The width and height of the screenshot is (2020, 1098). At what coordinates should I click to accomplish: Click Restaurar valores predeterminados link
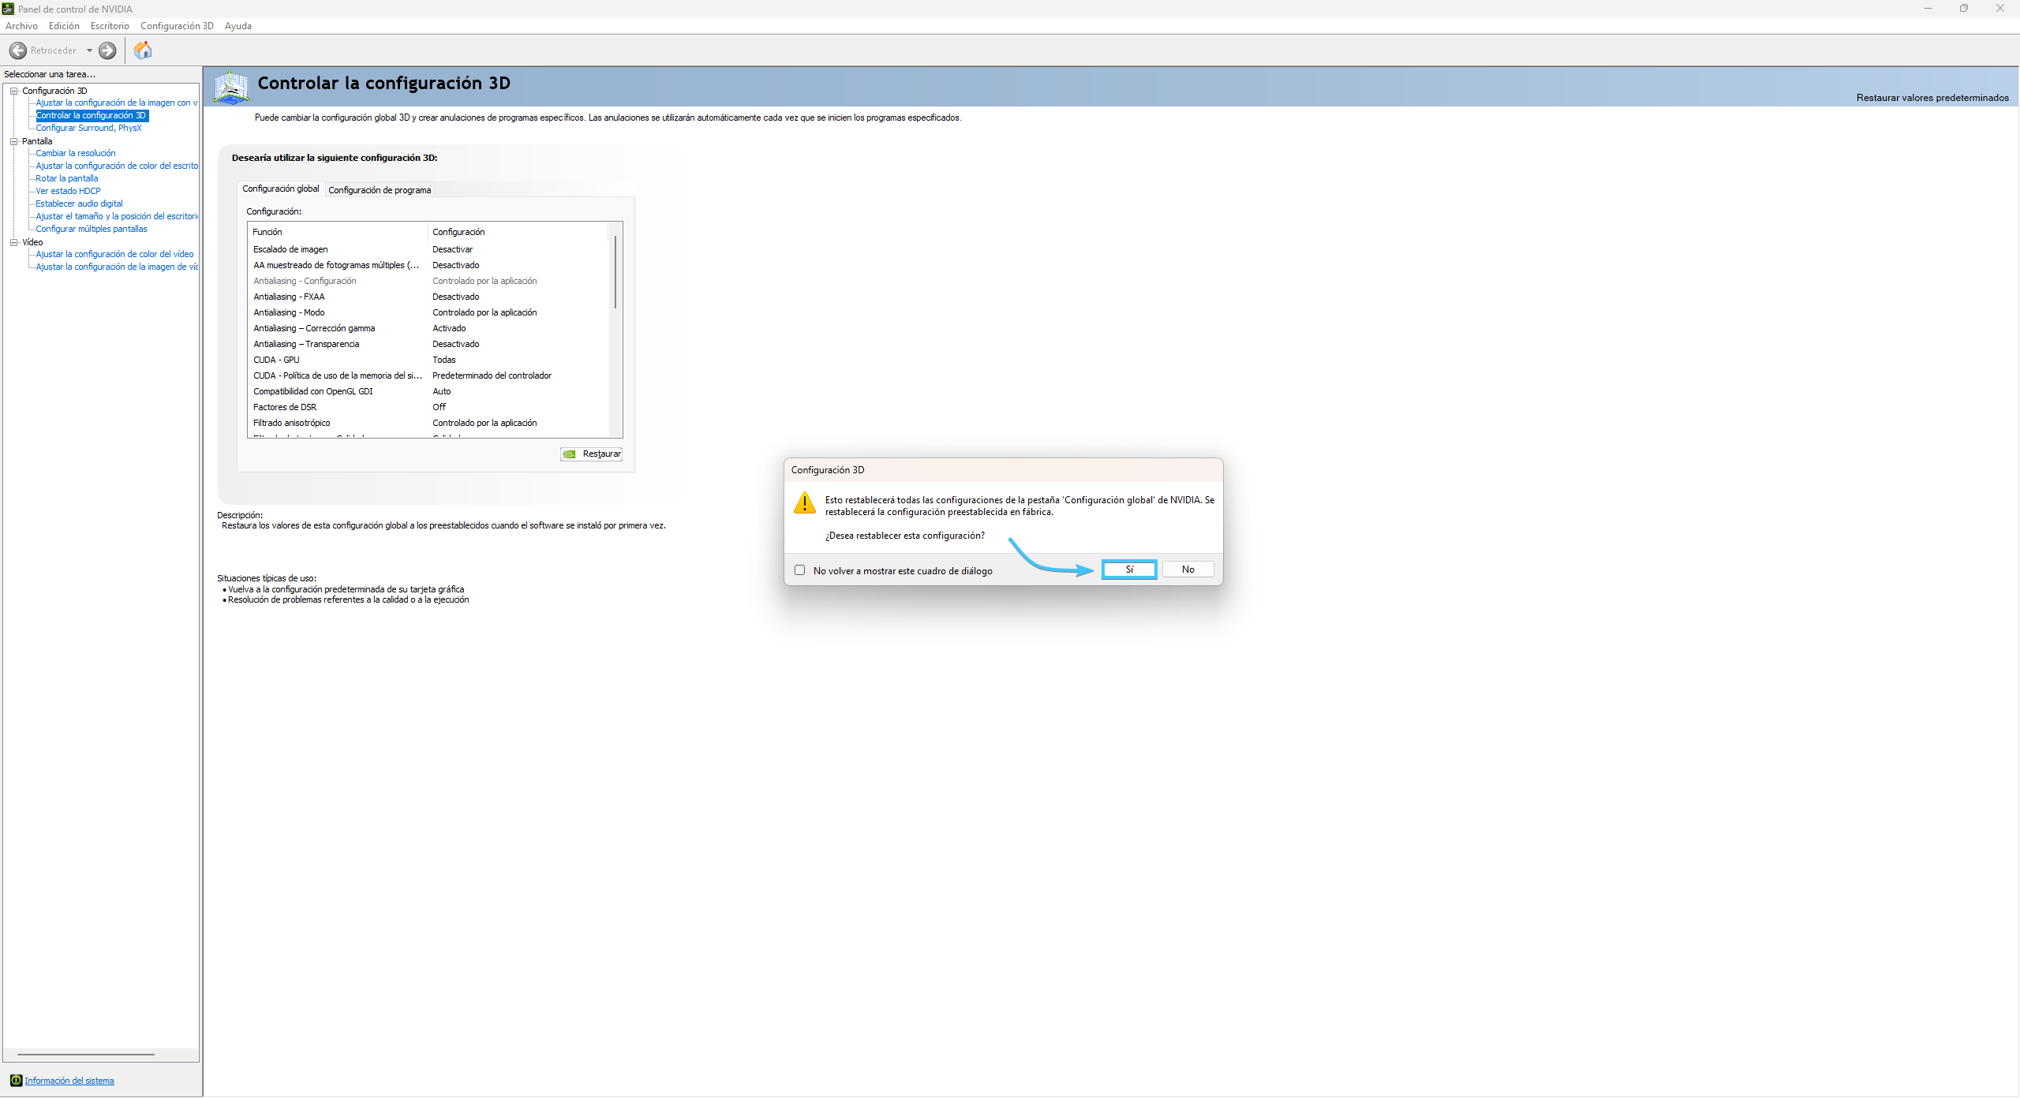1932,98
